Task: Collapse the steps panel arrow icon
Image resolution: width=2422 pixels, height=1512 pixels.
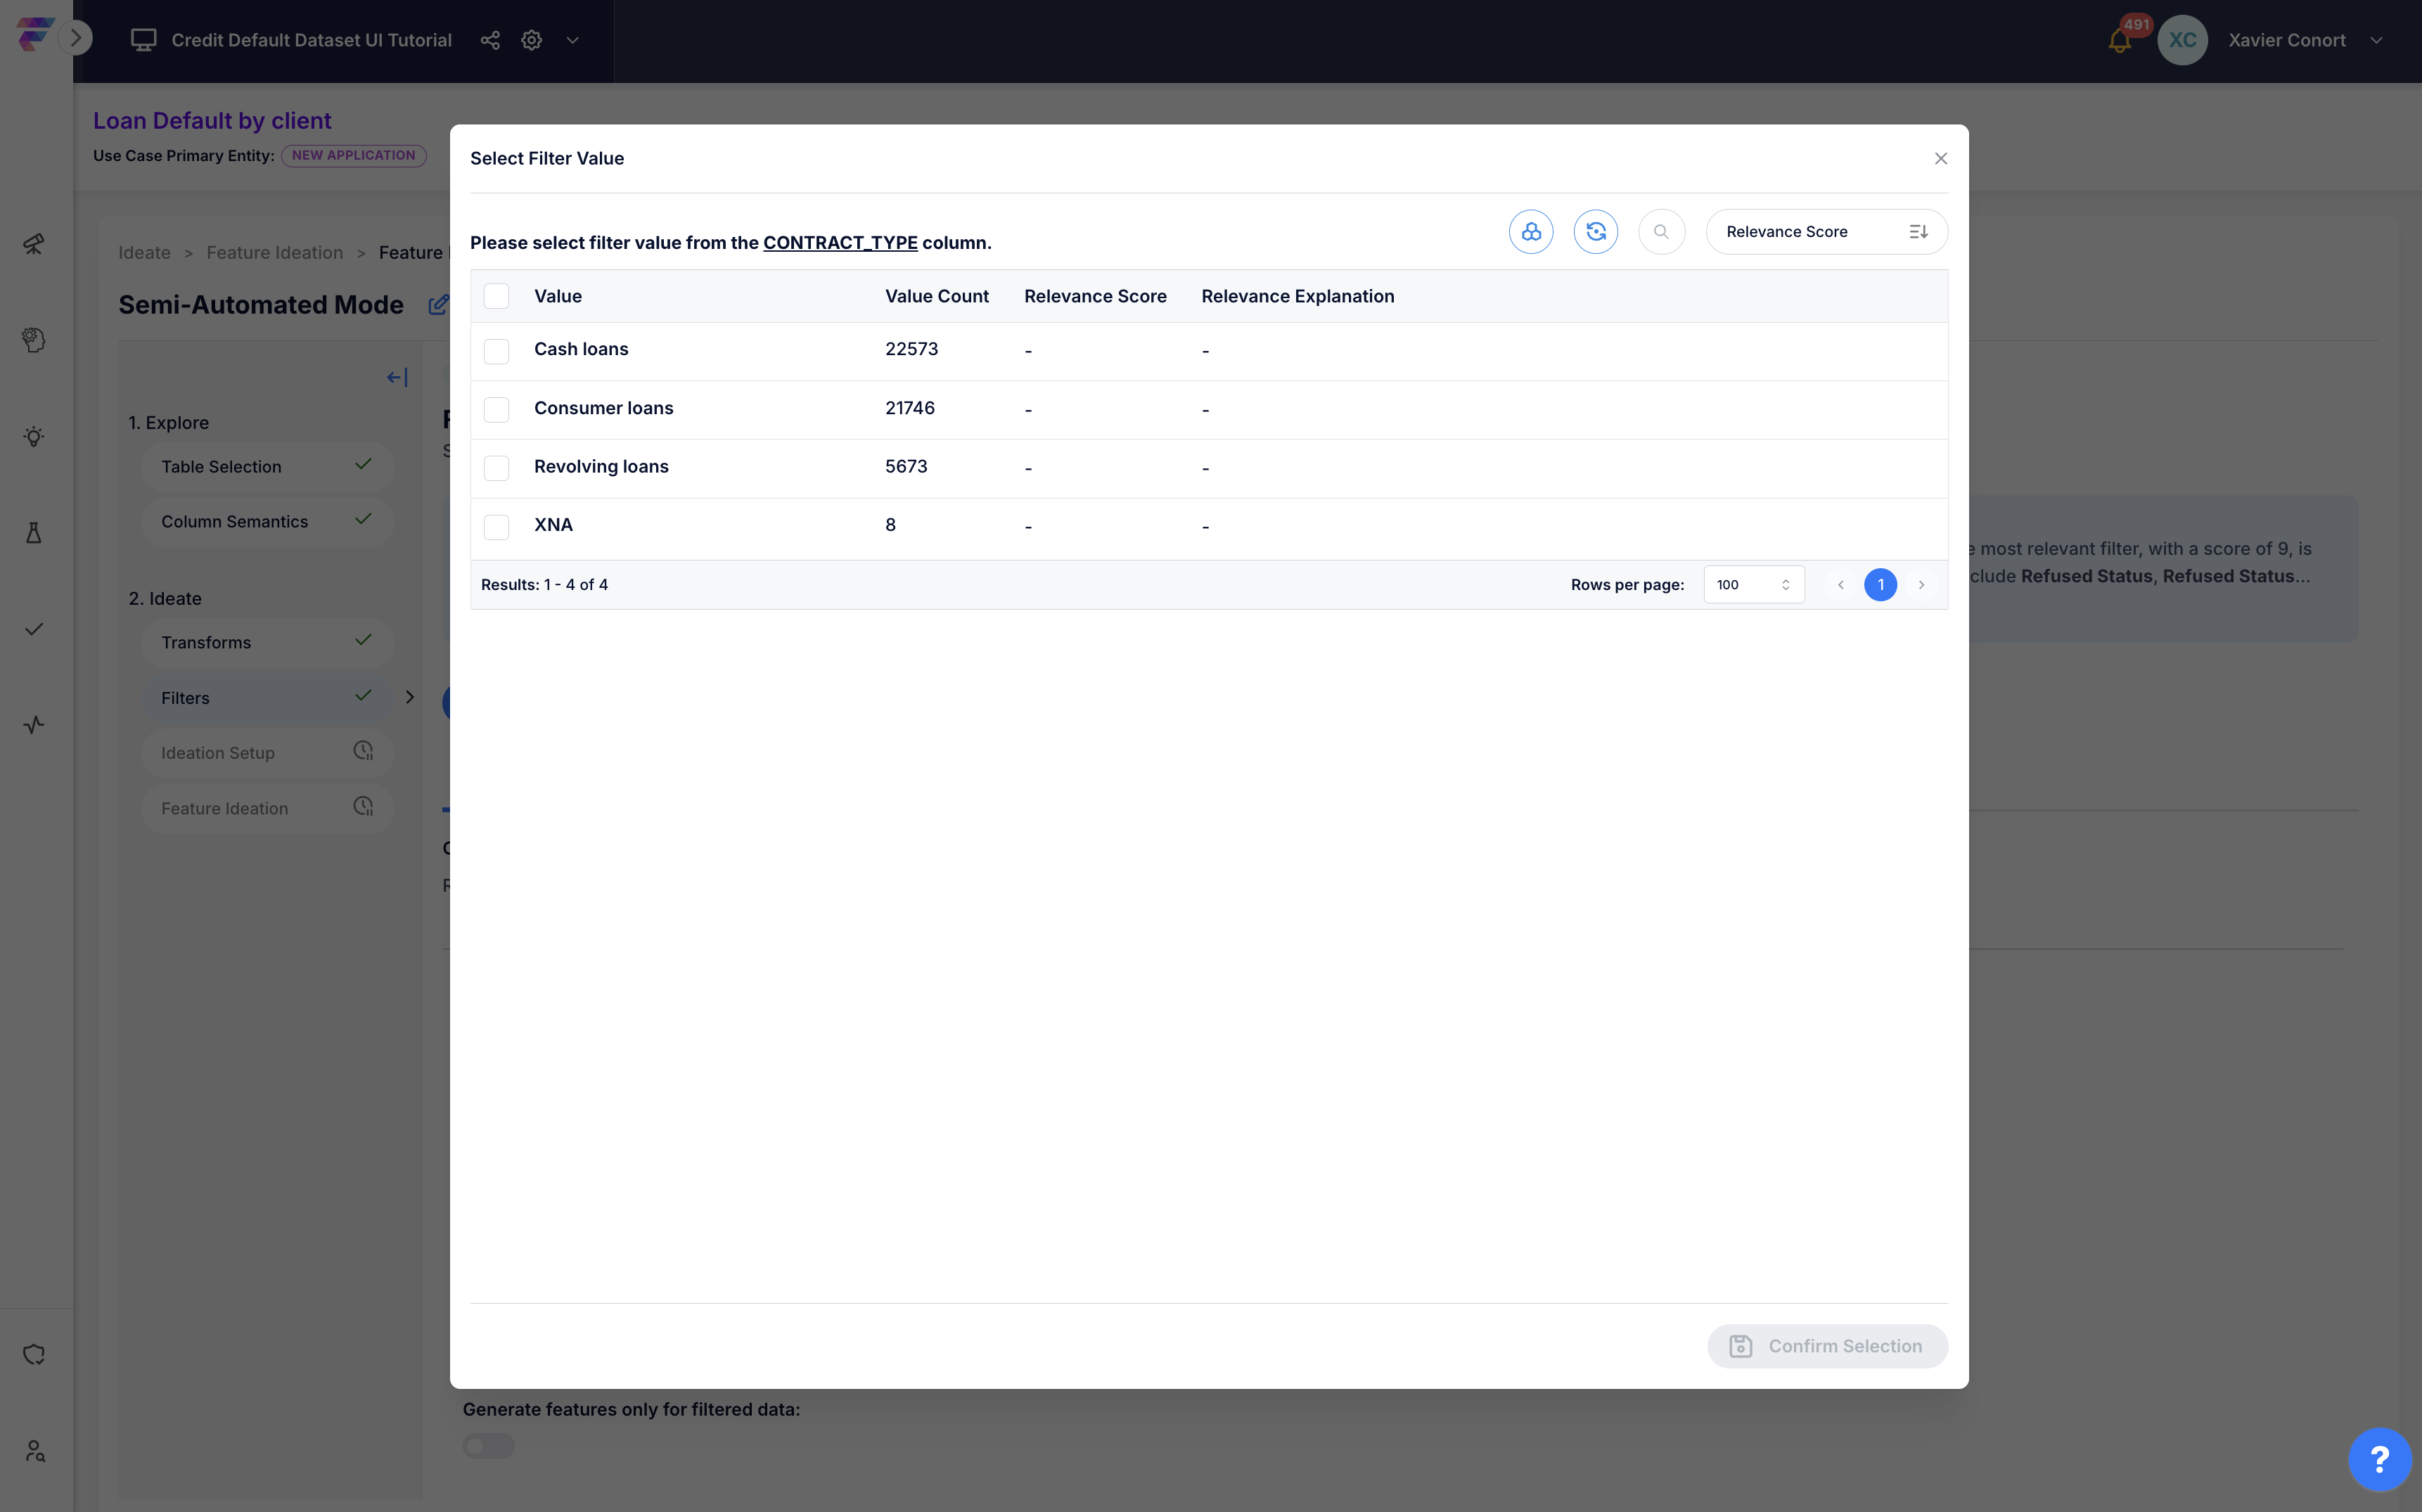Action: tap(397, 377)
